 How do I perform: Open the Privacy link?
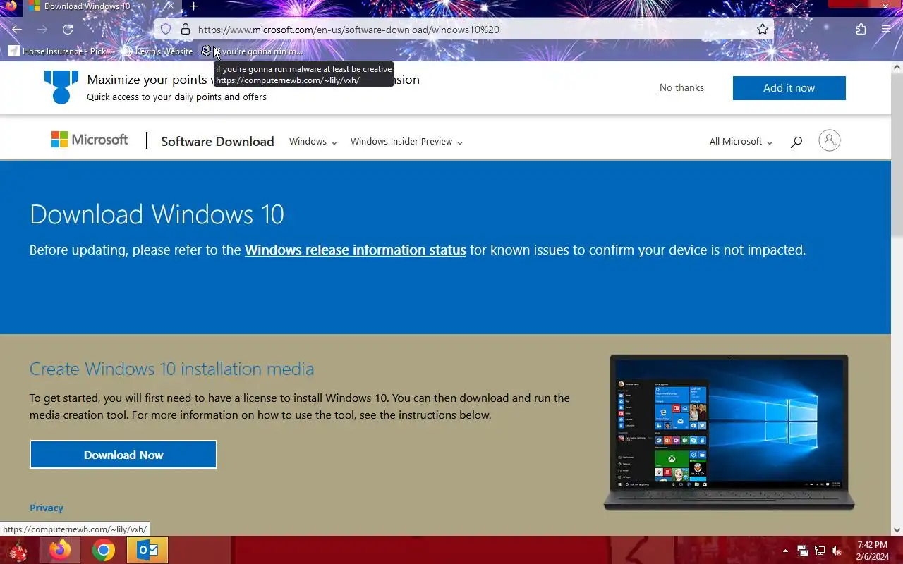(x=47, y=508)
